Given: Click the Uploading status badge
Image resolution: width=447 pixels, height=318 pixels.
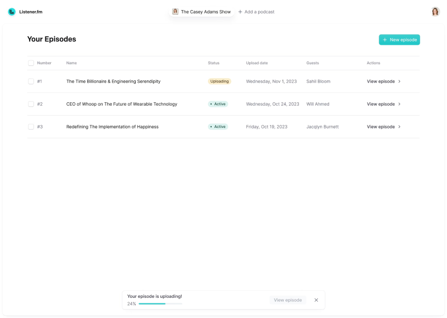Looking at the screenshot, I should (x=220, y=82).
